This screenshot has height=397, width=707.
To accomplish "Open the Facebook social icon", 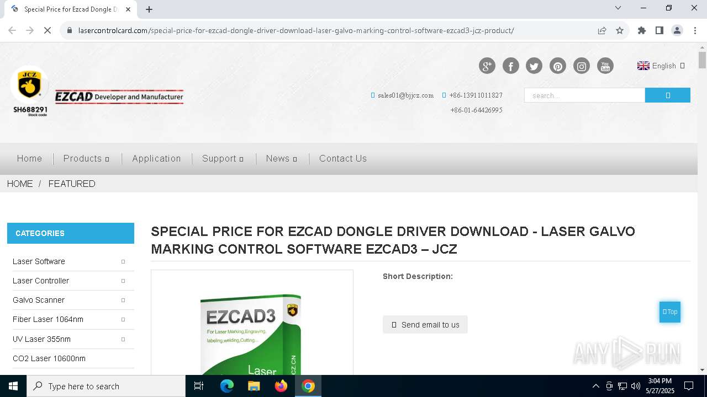I will pos(510,66).
